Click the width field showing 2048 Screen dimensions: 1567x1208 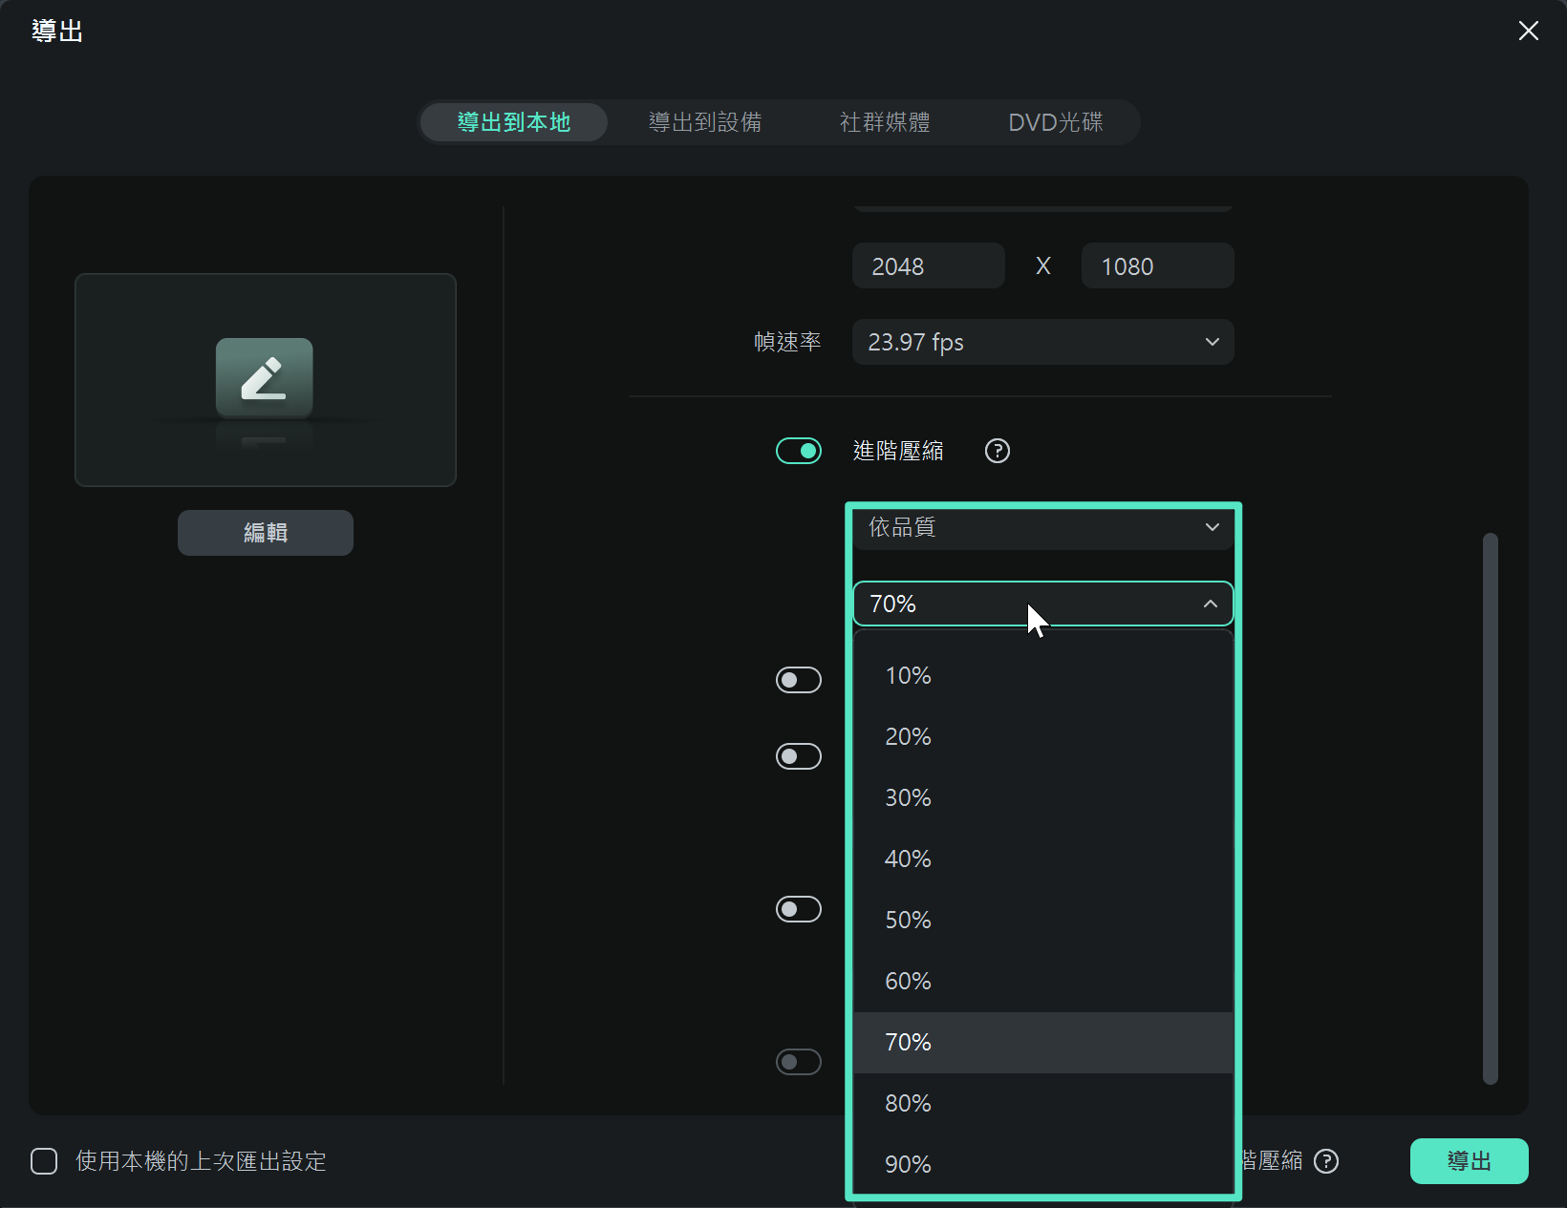coord(929,265)
